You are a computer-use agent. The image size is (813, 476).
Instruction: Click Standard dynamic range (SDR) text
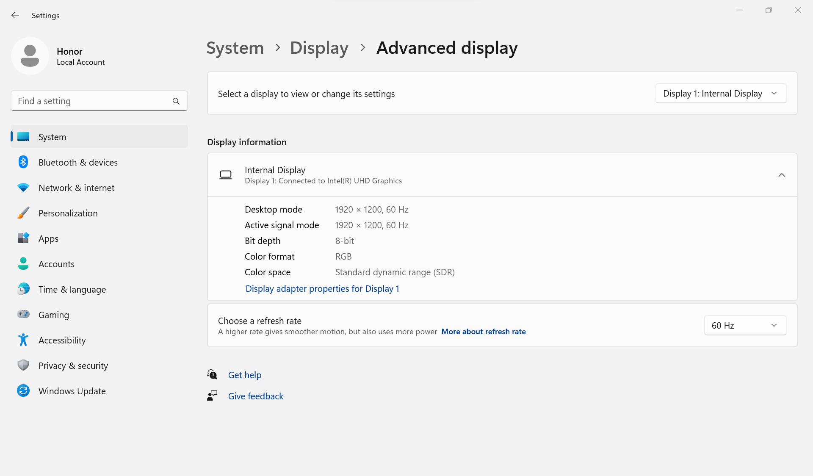(x=395, y=272)
